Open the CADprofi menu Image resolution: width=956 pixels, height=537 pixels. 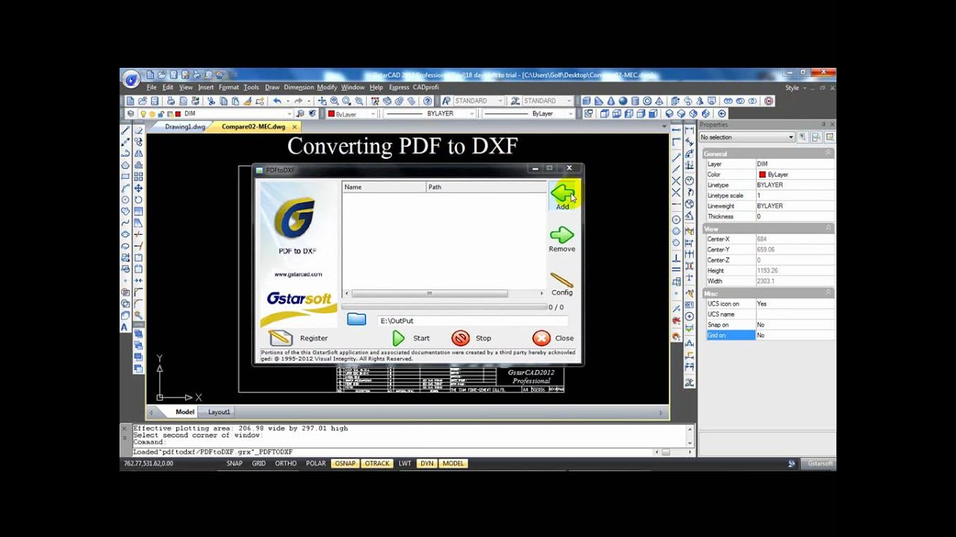click(x=426, y=87)
